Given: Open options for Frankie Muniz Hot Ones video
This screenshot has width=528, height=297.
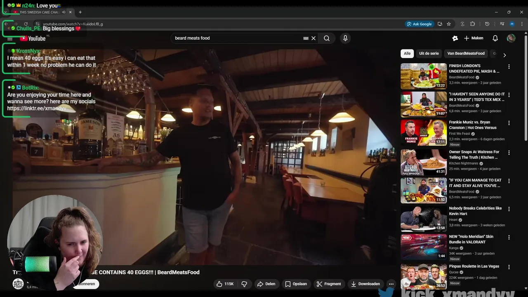Looking at the screenshot, I should [509, 123].
